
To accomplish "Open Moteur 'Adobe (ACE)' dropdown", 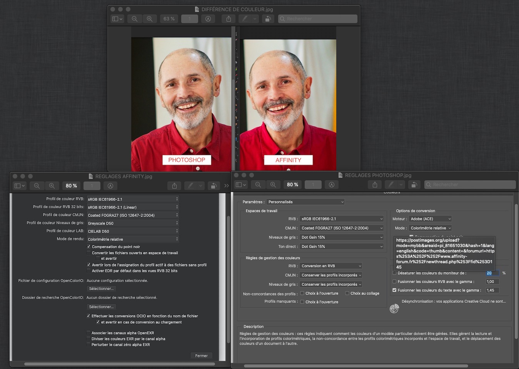I will pyautogui.click(x=430, y=219).
